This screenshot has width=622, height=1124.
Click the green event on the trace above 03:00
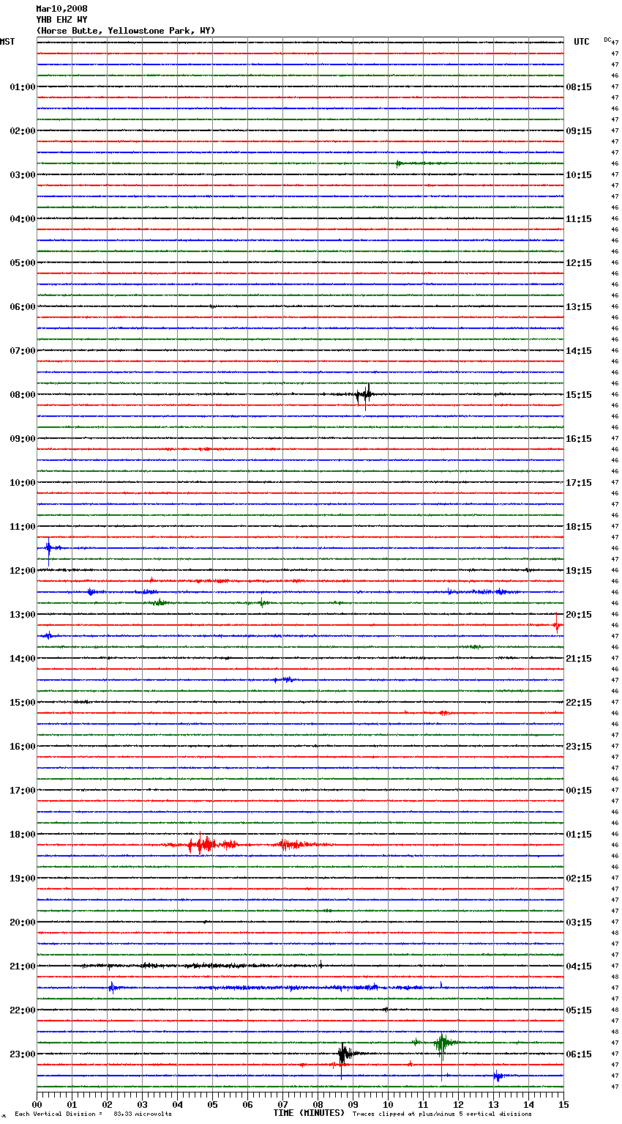(400, 163)
